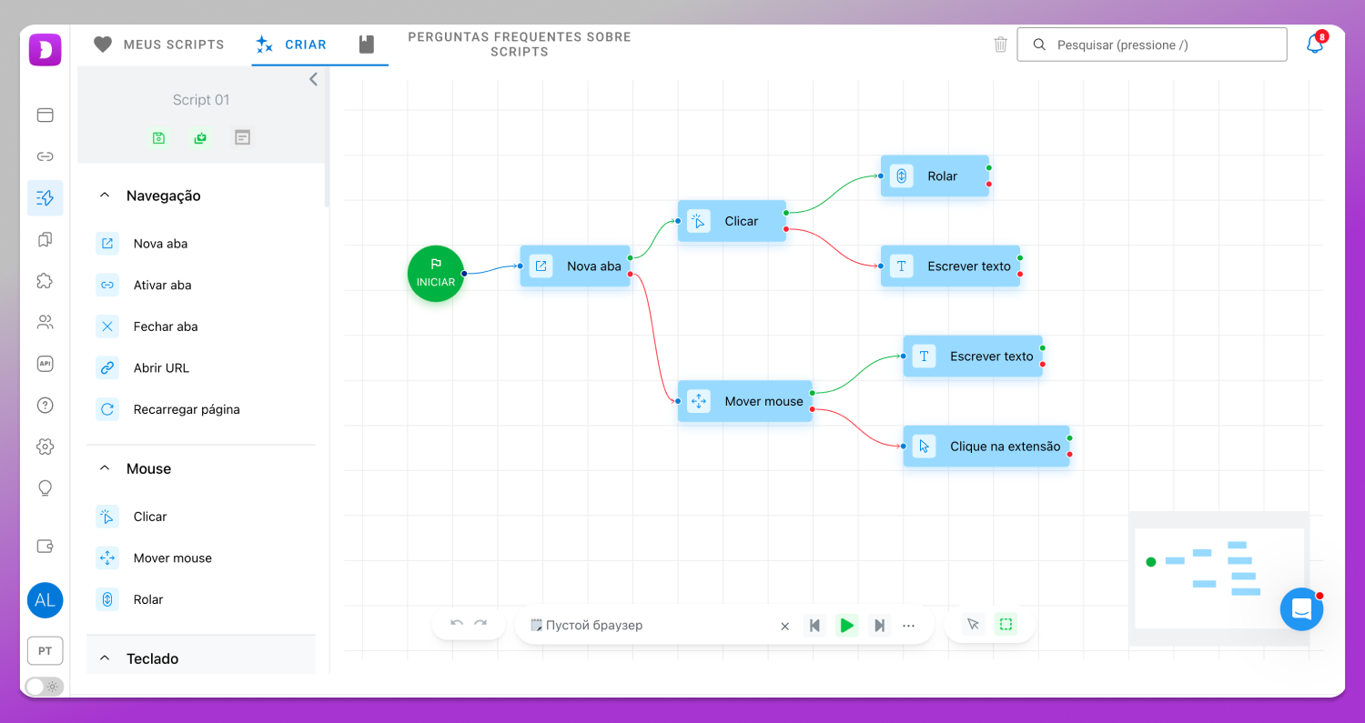Open the chat support bubble
Viewport: 1365px width, 723px height.
coord(1301,609)
